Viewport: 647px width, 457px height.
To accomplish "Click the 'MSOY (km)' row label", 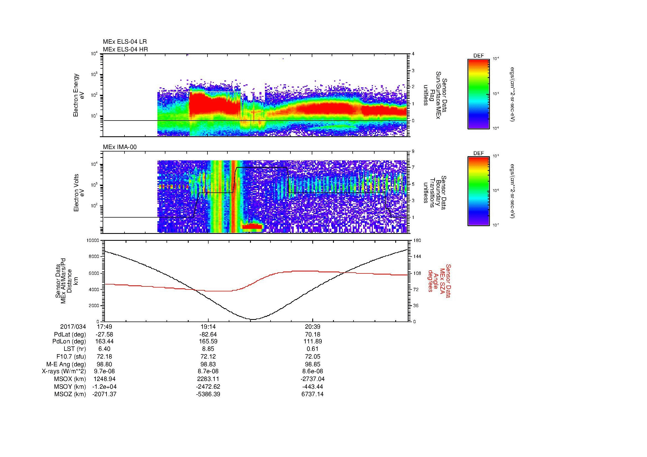I will coord(70,387).
